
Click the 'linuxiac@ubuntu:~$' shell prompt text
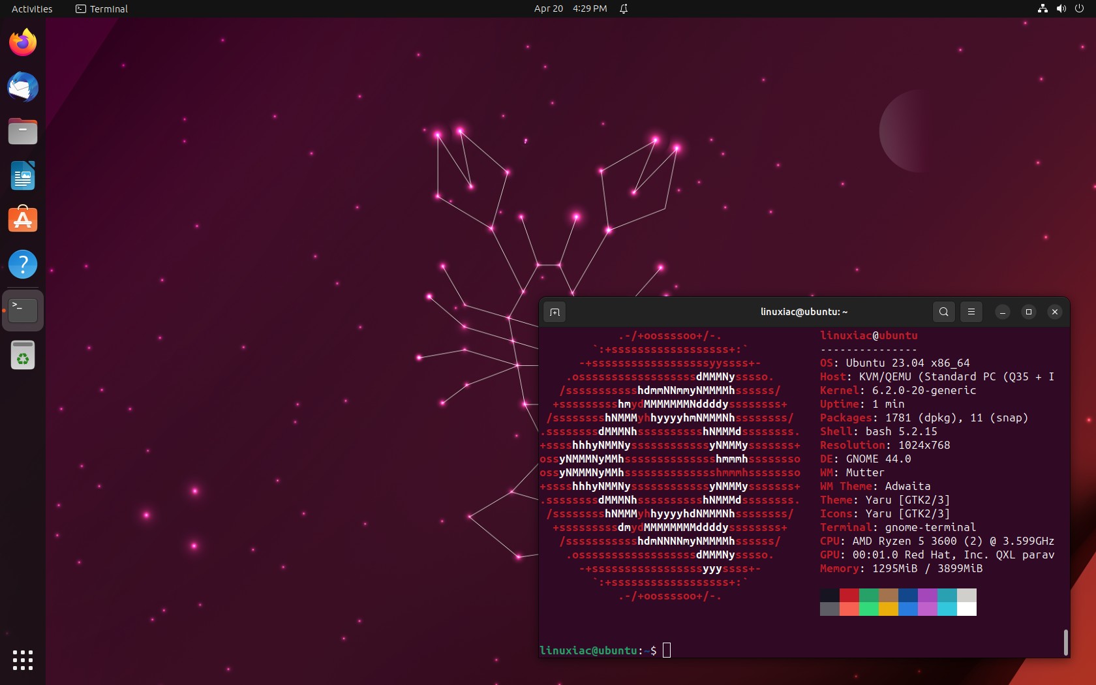[x=598, y=650]
